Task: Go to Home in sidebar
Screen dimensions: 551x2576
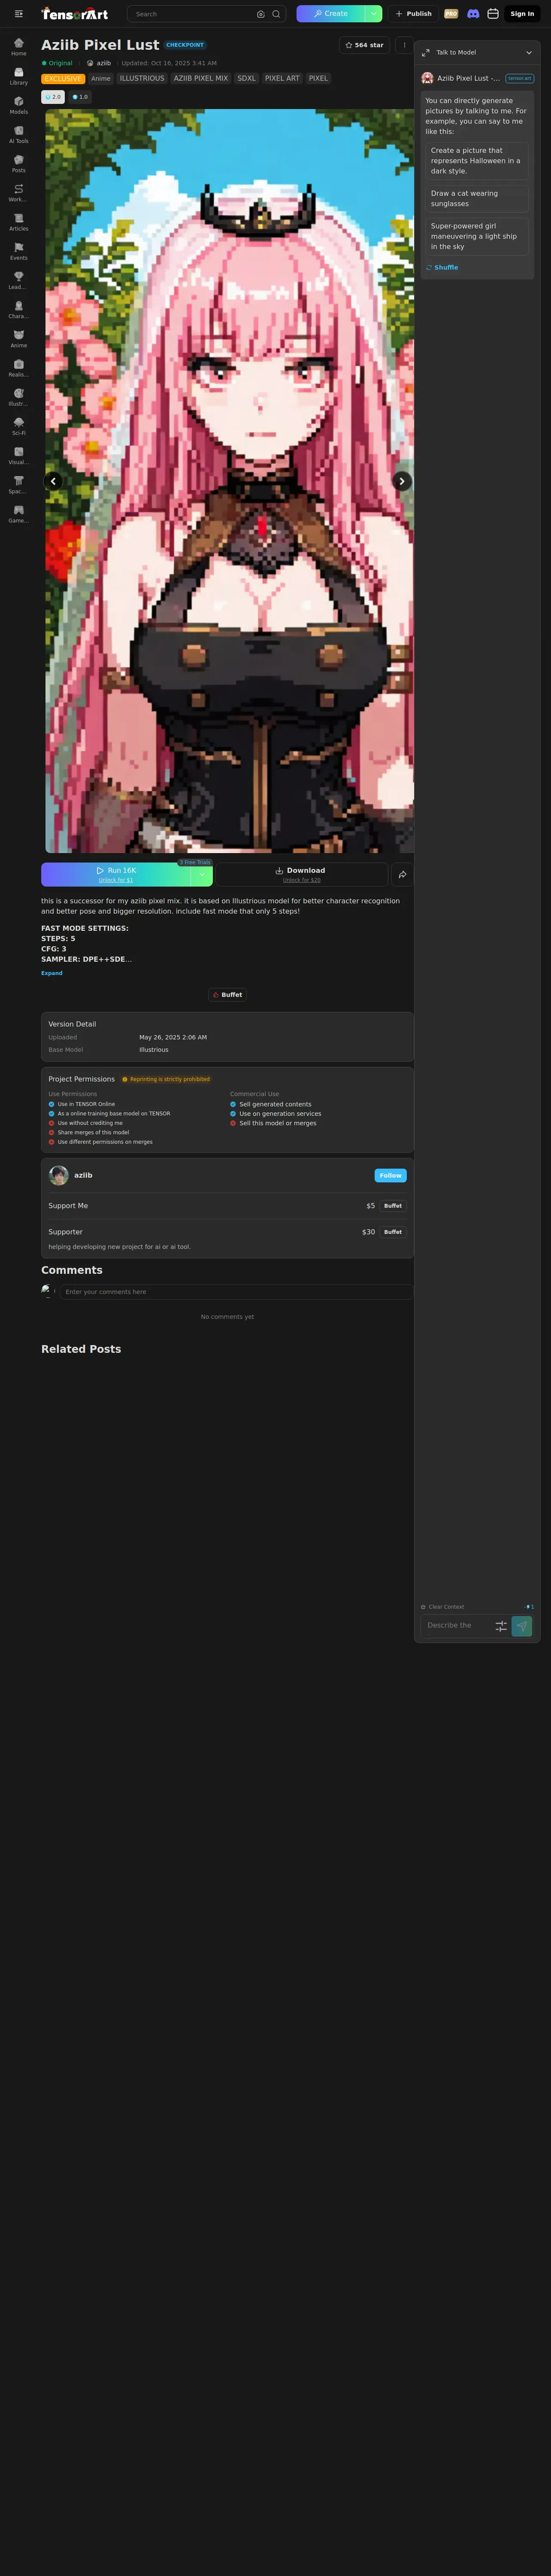Action: point(18,47)
